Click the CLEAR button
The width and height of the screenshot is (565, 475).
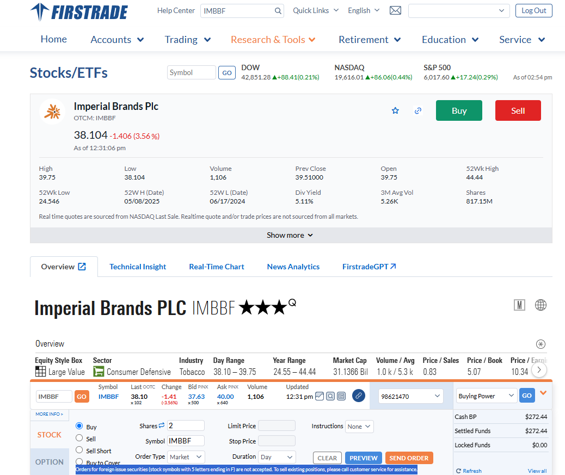327,458
